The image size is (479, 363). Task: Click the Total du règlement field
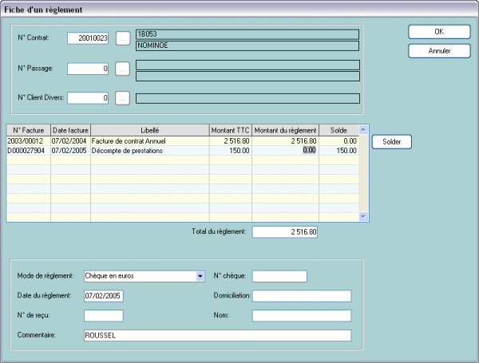(x=285, y=232)
